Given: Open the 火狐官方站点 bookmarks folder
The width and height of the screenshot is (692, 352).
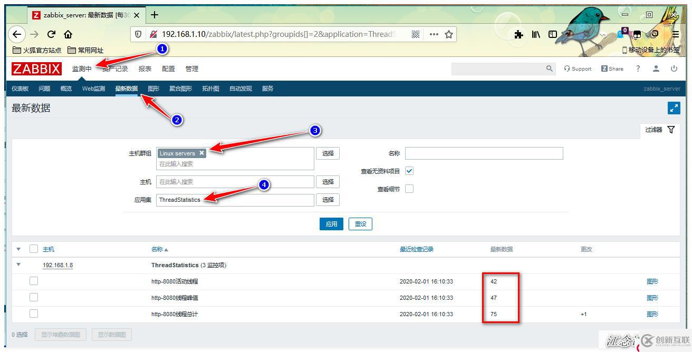Looking at the screenshot, I should pos(36,50).
